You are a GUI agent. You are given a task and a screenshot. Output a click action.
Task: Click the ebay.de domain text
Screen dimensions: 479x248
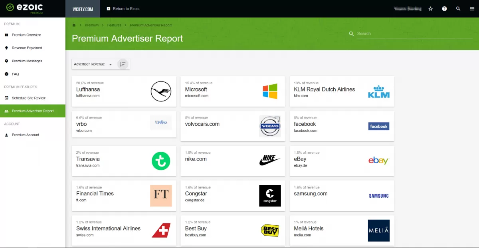coord(301,165)
